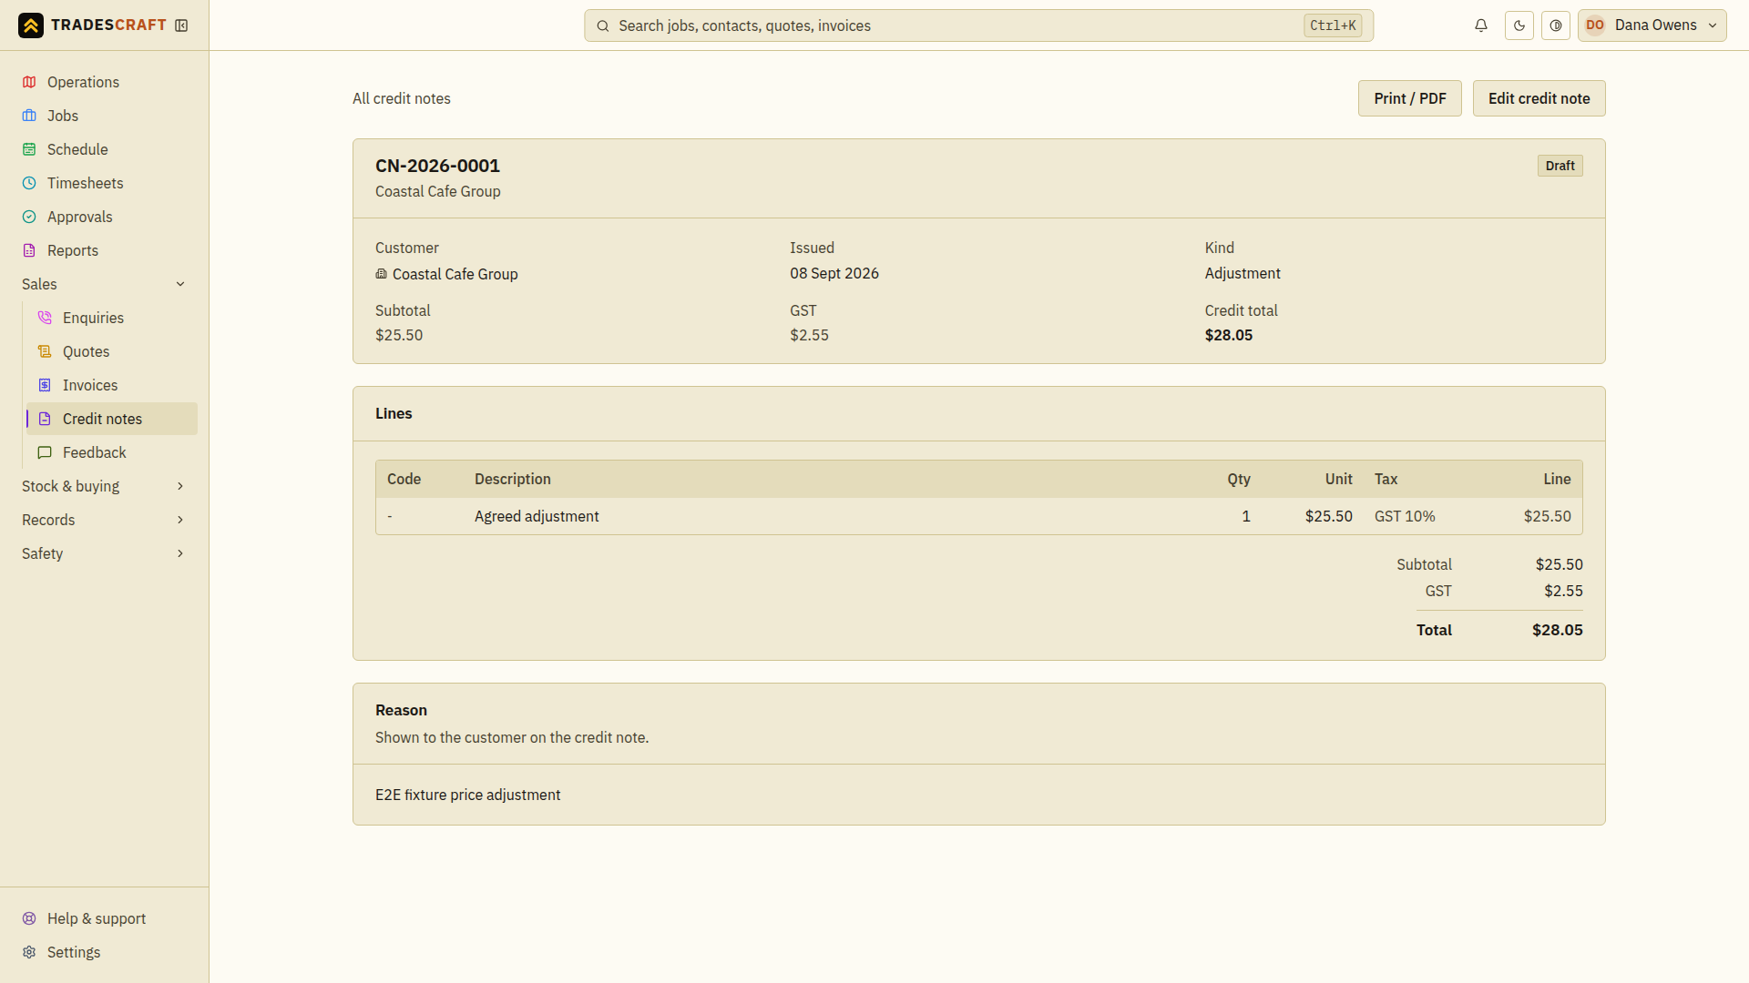1749x983 pixels.
Task: Click the issued date 08 Sept 2026
Action: click(x=834, y=273)
